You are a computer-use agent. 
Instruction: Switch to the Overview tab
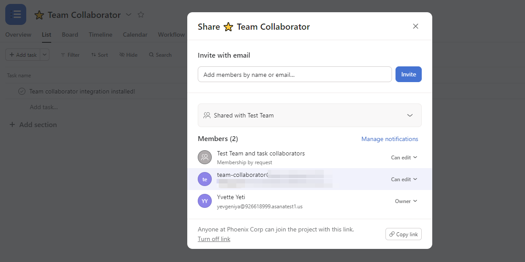pyautogui.click(x=18, y=34)
